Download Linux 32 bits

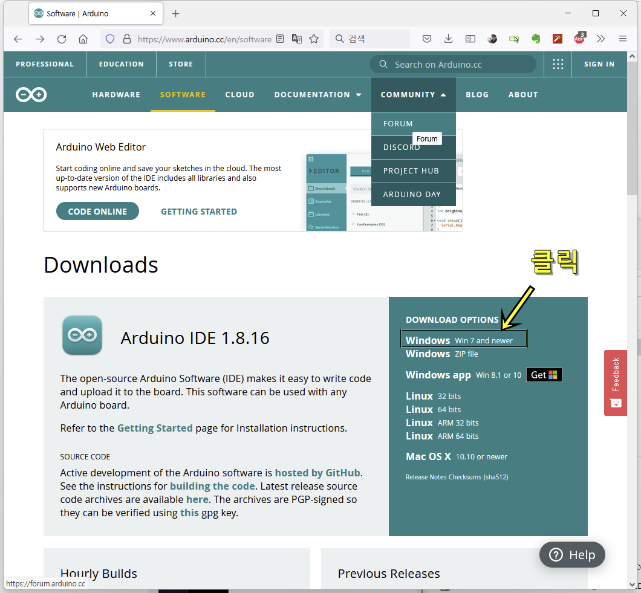(433, 396)
